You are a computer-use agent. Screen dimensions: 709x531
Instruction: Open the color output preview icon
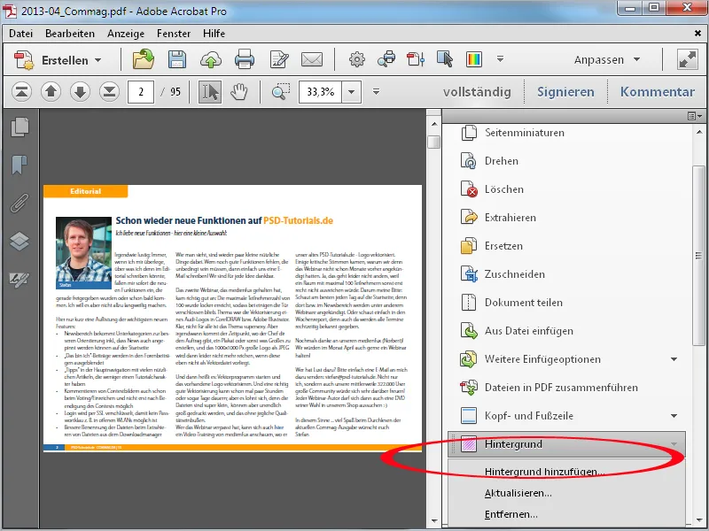(x=474, y=59)
